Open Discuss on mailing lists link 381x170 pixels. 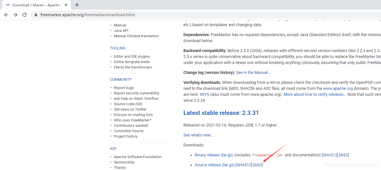point(133,115)
